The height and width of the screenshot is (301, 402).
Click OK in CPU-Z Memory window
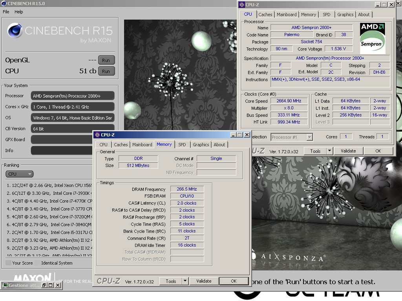[234, 281]
